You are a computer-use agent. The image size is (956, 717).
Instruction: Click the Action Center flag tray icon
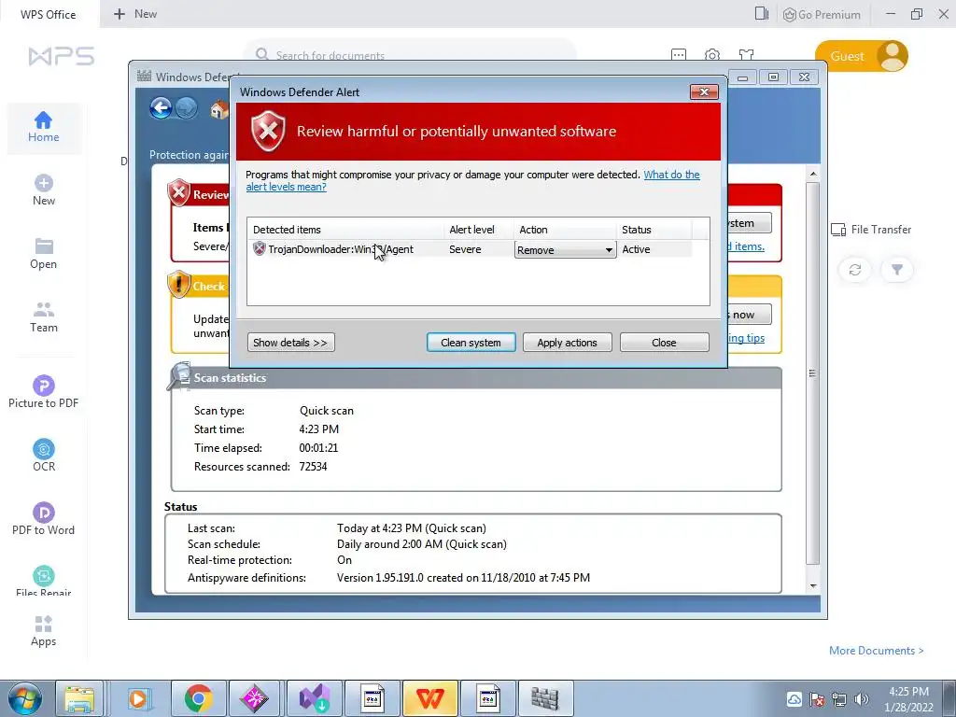pos(817,699)
